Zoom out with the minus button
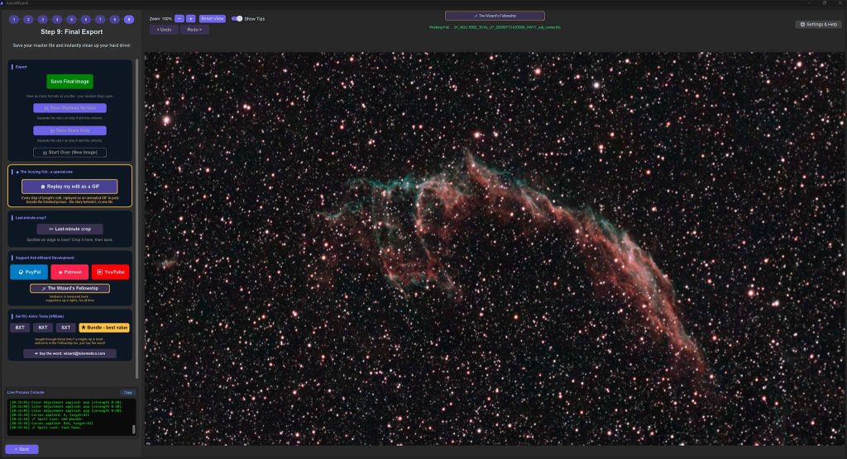The image size is (847, 459). point(179,18)
